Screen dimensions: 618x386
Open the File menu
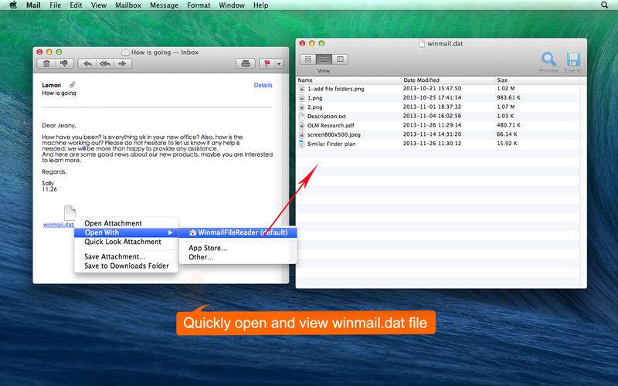[55, 5]
